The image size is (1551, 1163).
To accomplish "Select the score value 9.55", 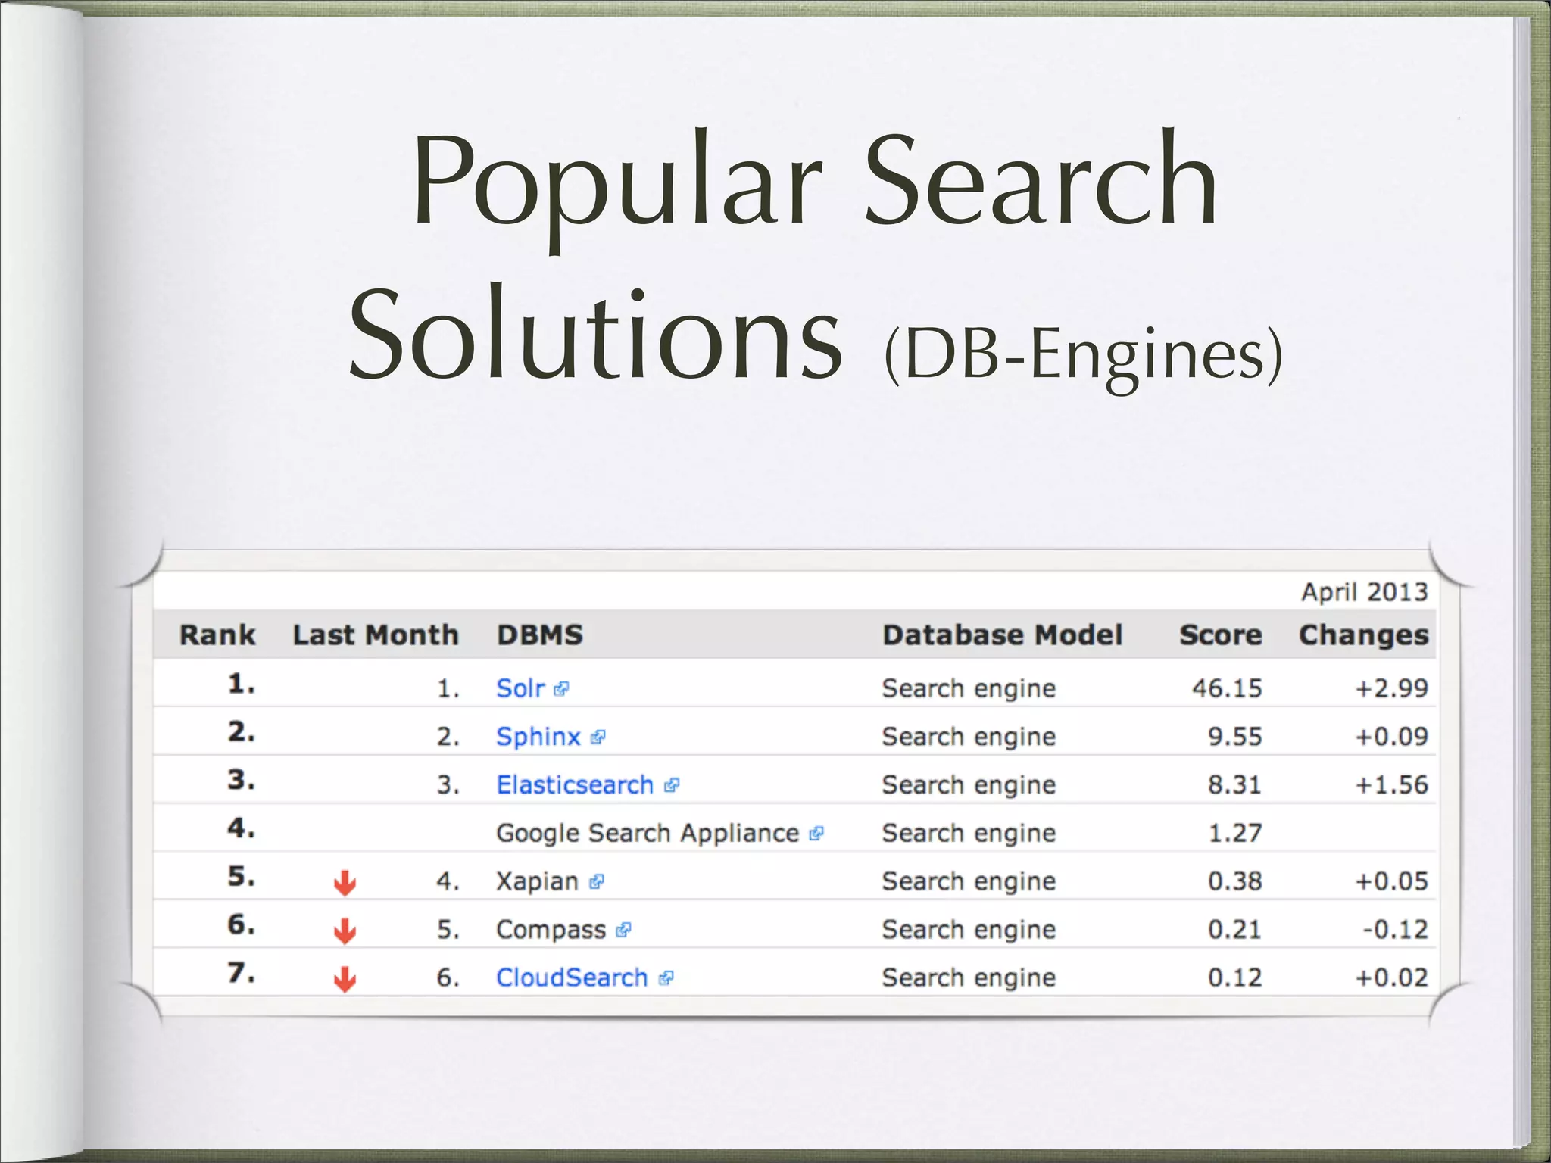I will (1235, 737).
